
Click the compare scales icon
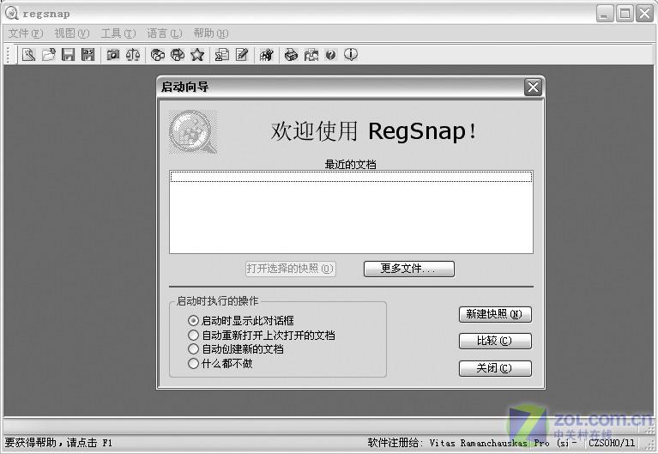(133, 55)
